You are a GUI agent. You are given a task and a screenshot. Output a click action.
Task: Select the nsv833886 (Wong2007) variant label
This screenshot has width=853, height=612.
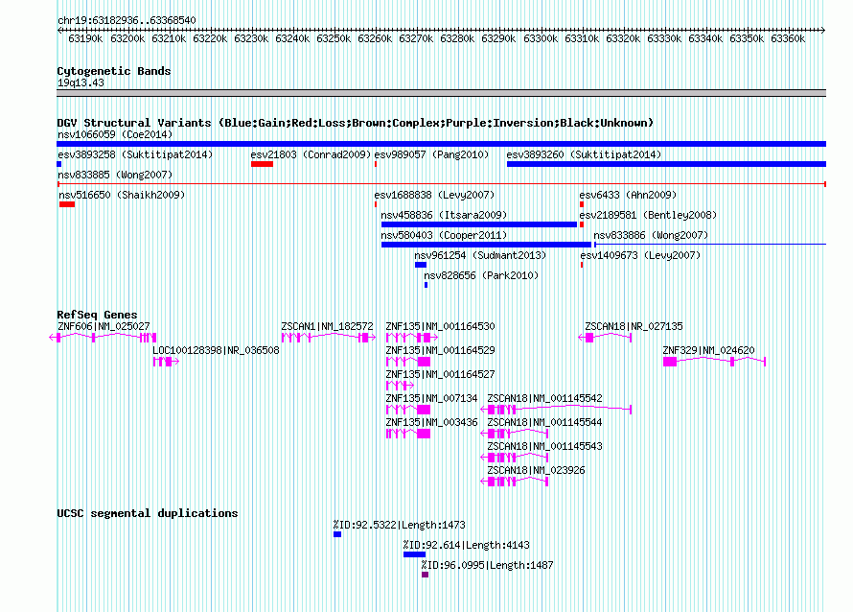(x=651, y=235)
